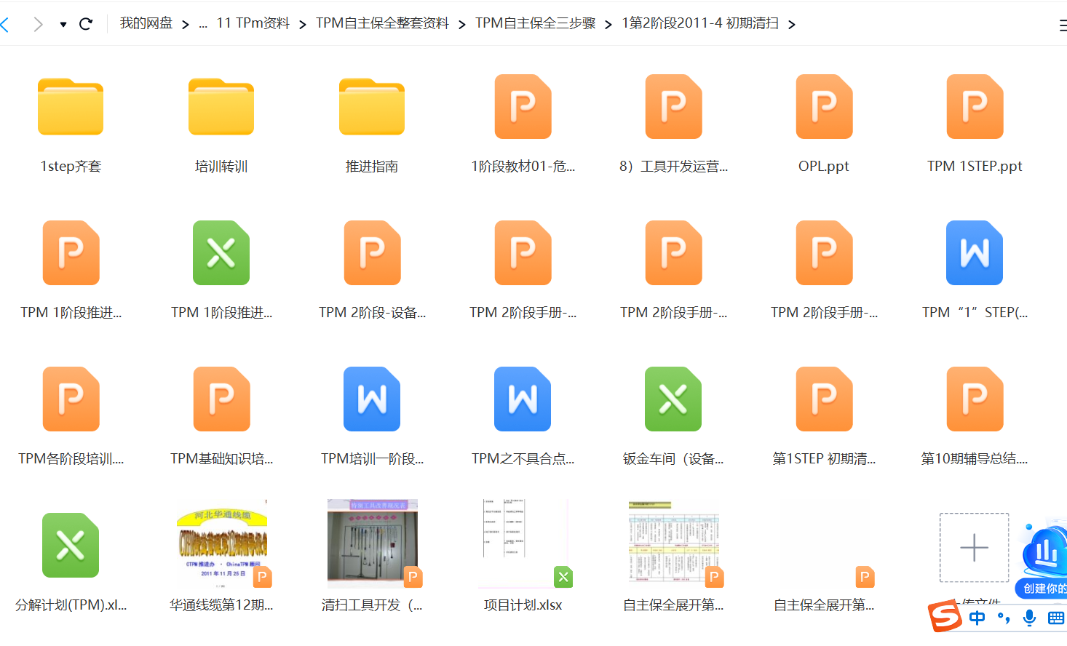The height and width of the screenshot is (646, 1067).
Task: Navigate to 我的网盘 via breadcrumb
Action: tap(144, 23)
